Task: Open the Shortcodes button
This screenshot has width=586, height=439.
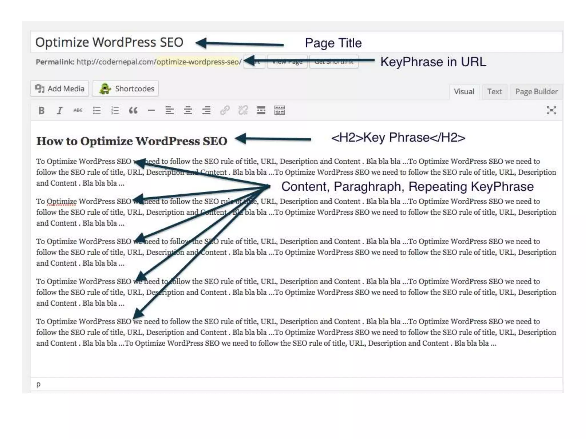Action: pos(125,89)
